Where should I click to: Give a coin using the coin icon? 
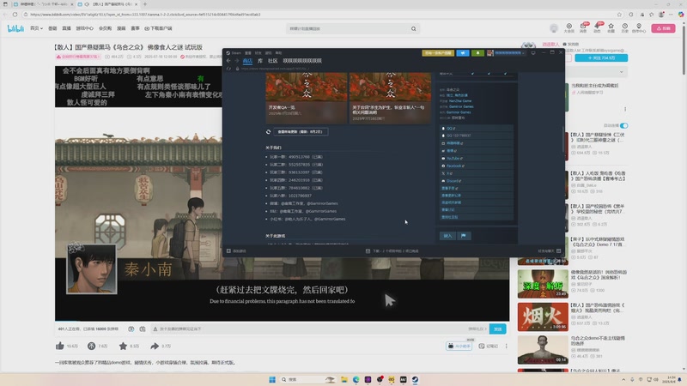coord(91,347)
